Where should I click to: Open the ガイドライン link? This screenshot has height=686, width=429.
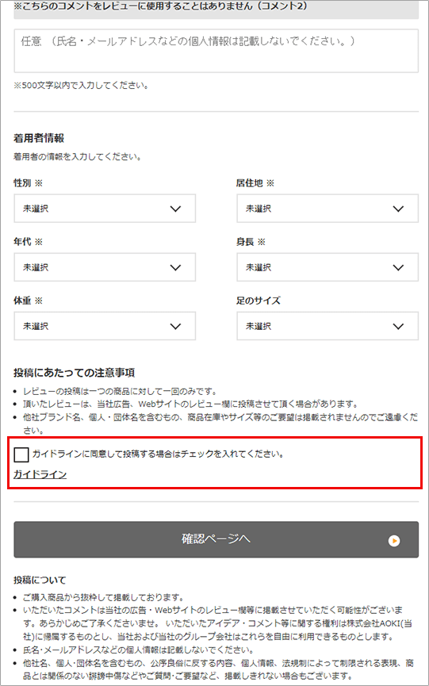40,474
